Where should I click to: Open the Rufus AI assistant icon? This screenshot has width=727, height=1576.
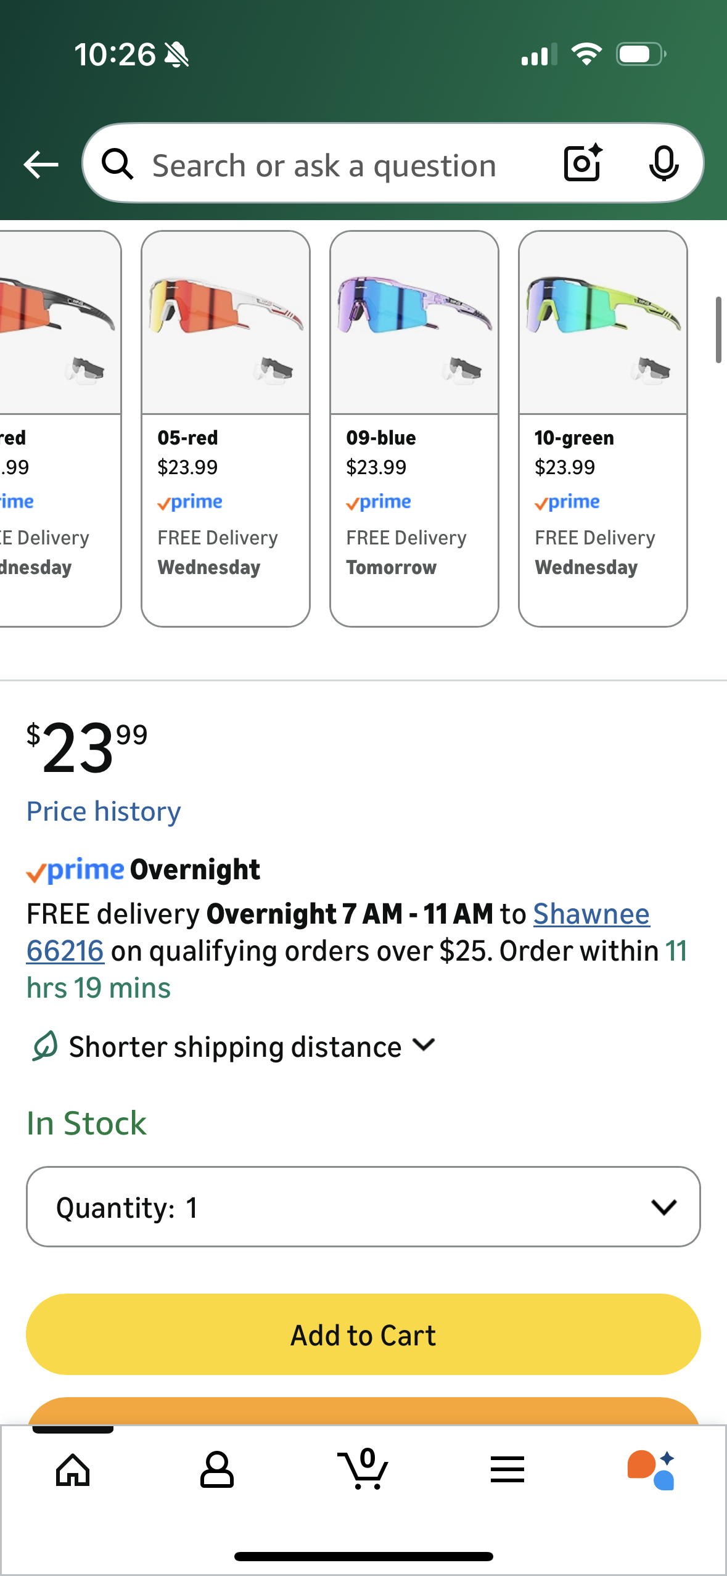(x=651, y=1470)
